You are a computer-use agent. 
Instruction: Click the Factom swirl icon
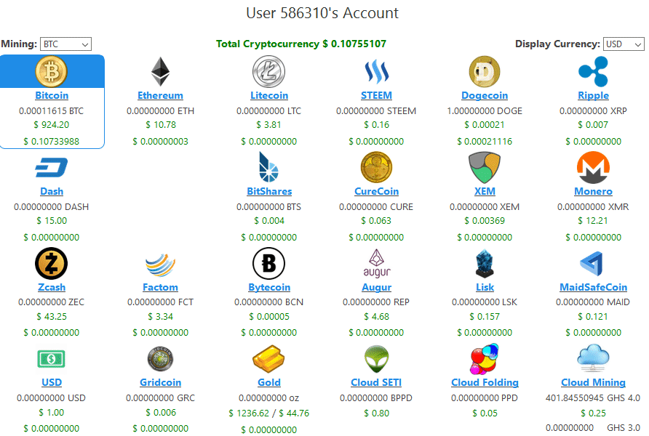[160, 265]
